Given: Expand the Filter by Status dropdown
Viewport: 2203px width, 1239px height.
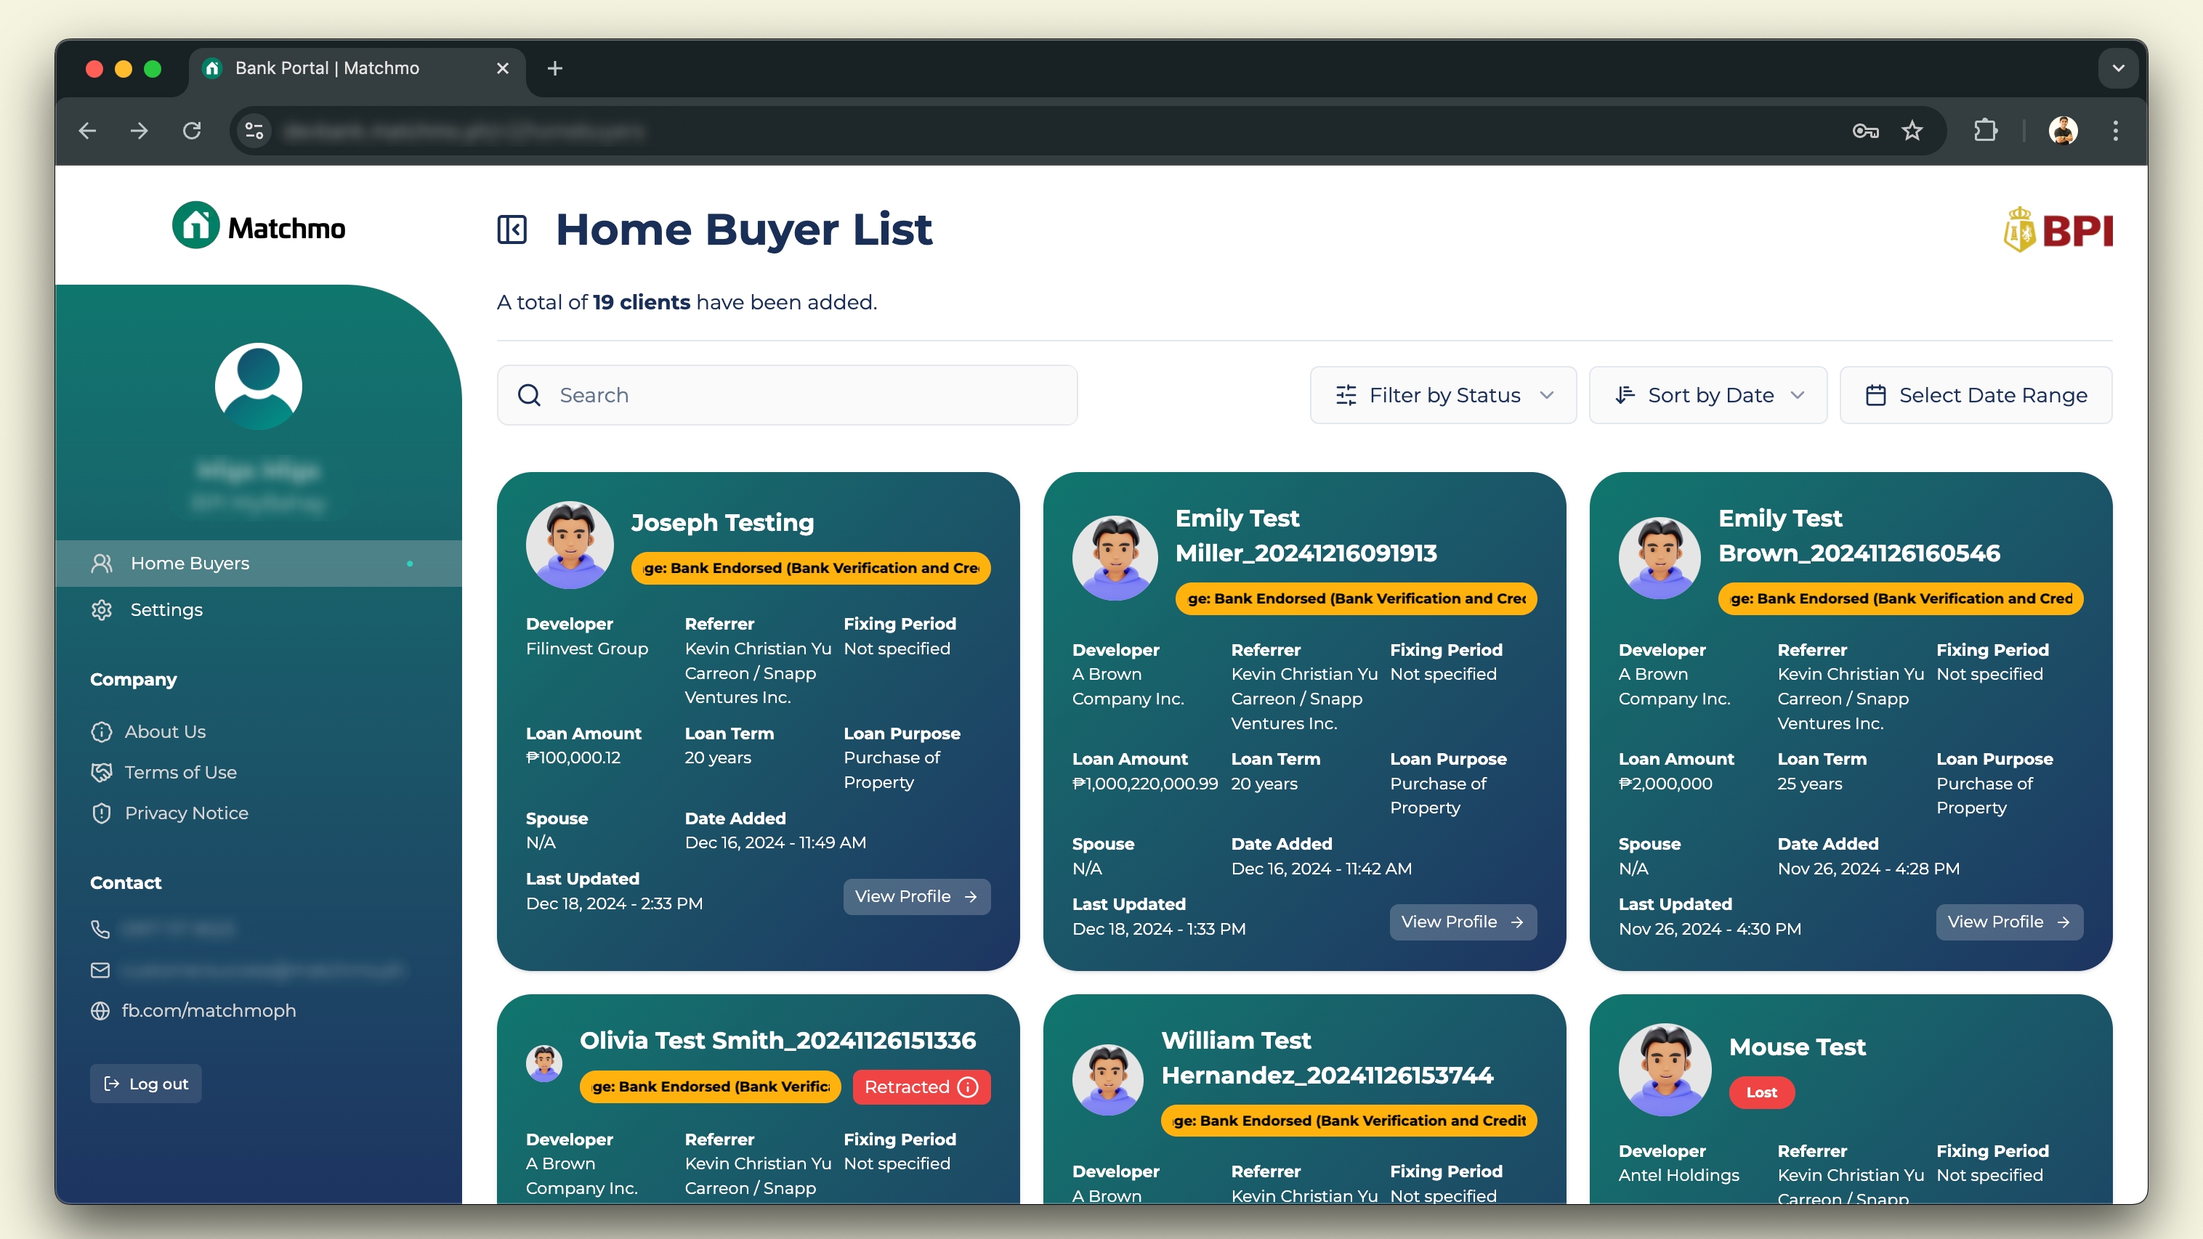Looking at the screenshot, I should tap(1443, 395).
